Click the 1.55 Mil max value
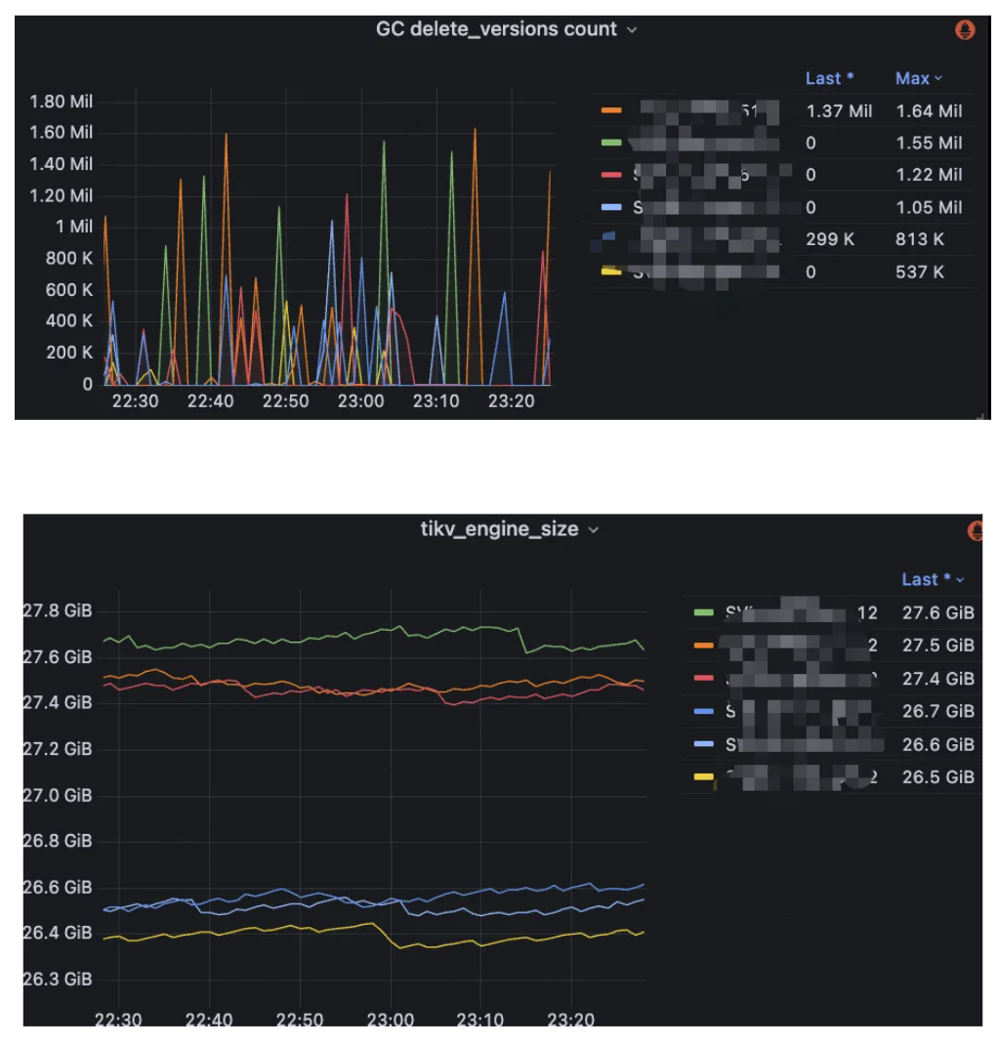998x1045 pixels. click(x=929, y=143)
